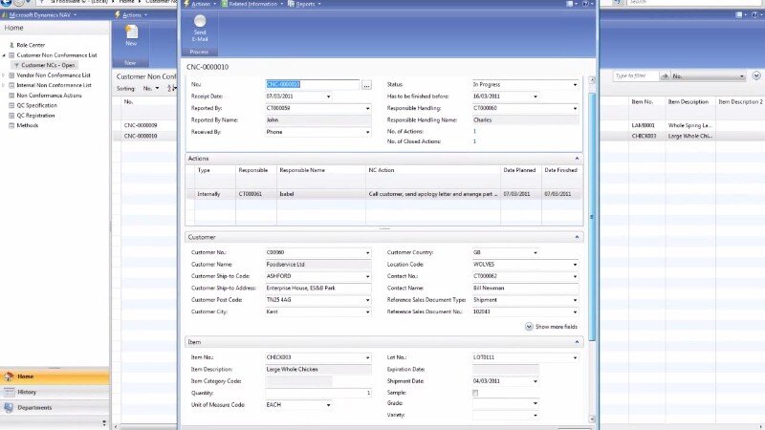Screen dimensions: 765x430
Task: Open the Status dropdown
Action: pyautogui.click(x=575, y=85)
